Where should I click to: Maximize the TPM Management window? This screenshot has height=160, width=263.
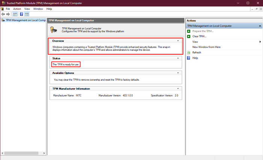click(248, 3)
